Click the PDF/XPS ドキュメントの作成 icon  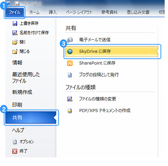click(x=70, y=111)
